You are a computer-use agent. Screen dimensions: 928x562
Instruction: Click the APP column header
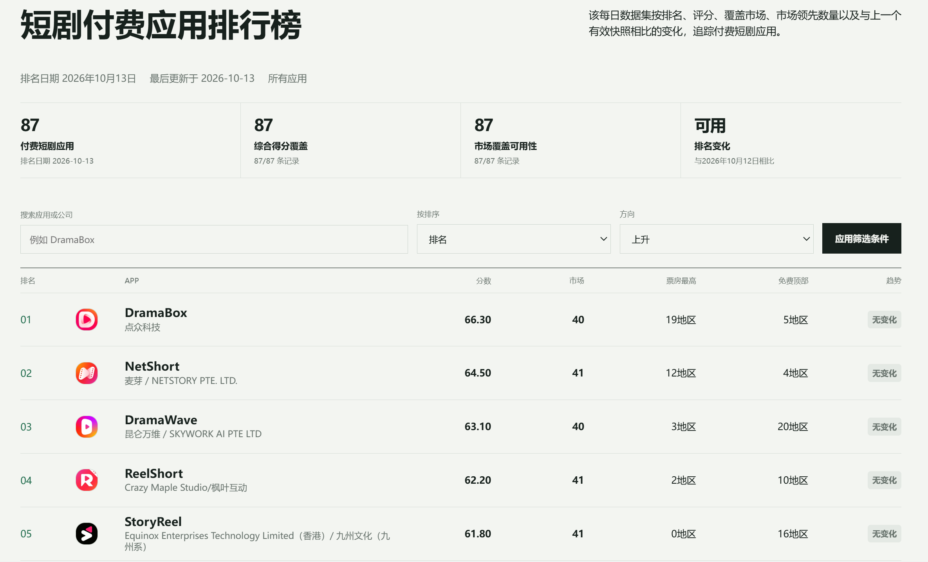(x=132, y=281)
